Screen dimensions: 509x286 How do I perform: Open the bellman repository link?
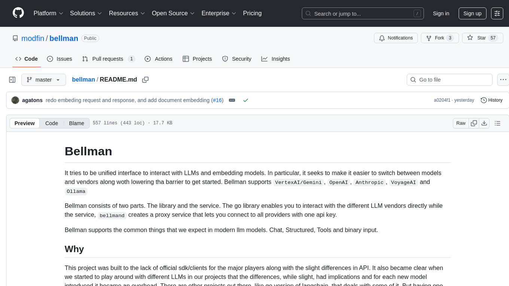(x=64, y=38)
